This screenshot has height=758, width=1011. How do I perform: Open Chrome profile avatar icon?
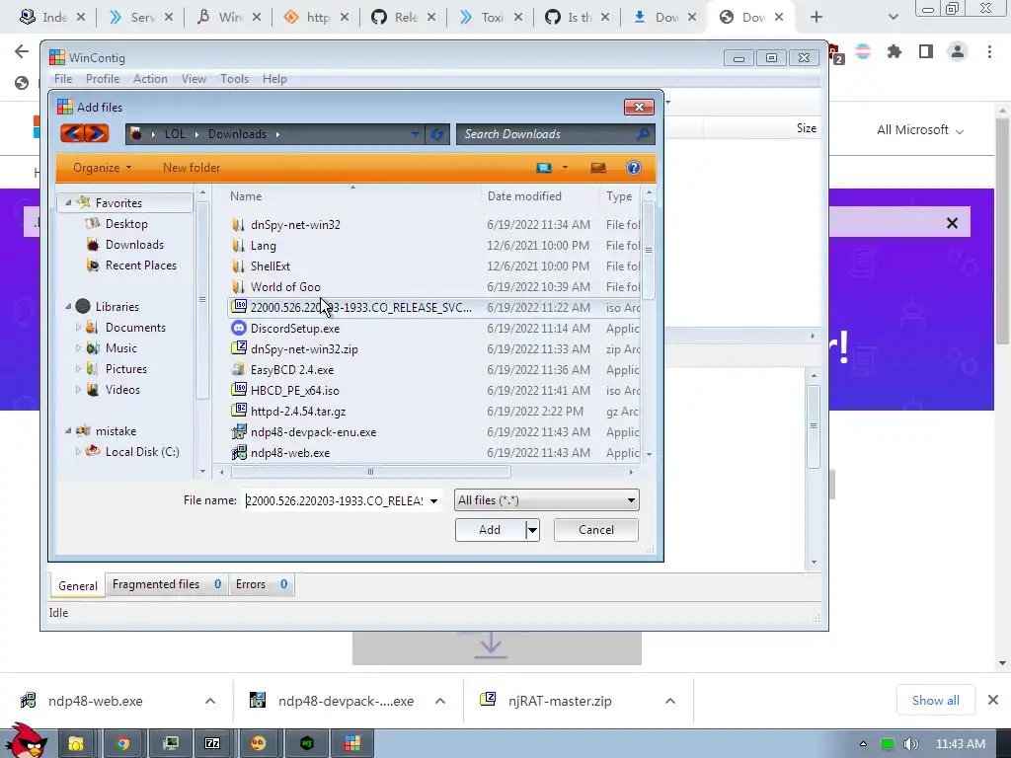click(x=958, y=51)
